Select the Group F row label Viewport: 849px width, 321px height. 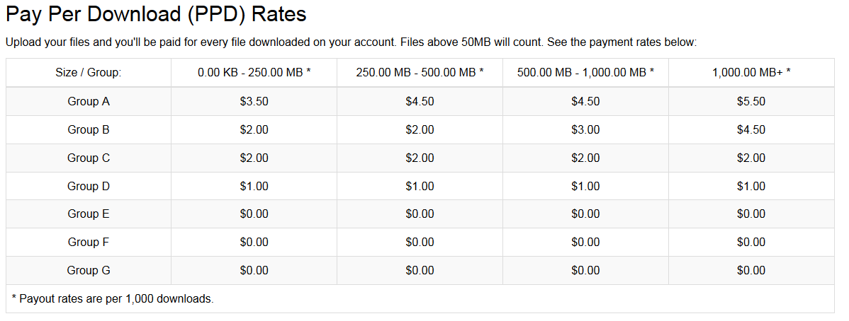(x=89, y=242)
